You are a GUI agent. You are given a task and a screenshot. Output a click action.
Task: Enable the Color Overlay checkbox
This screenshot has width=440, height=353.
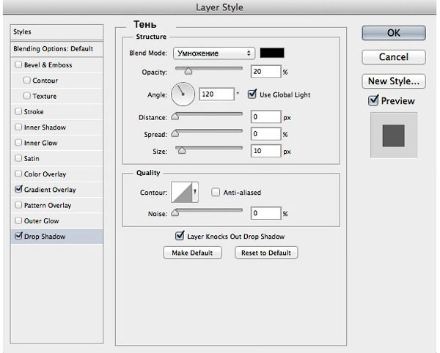(18, 174)
